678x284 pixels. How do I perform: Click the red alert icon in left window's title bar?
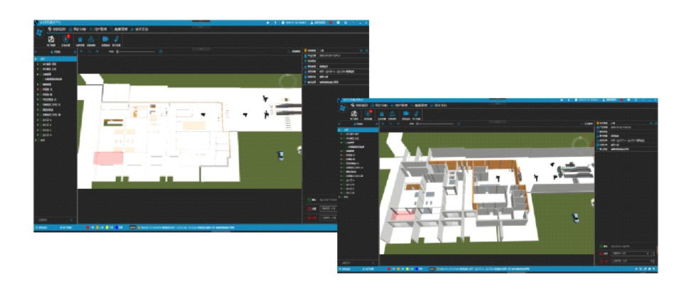(331, 23)
